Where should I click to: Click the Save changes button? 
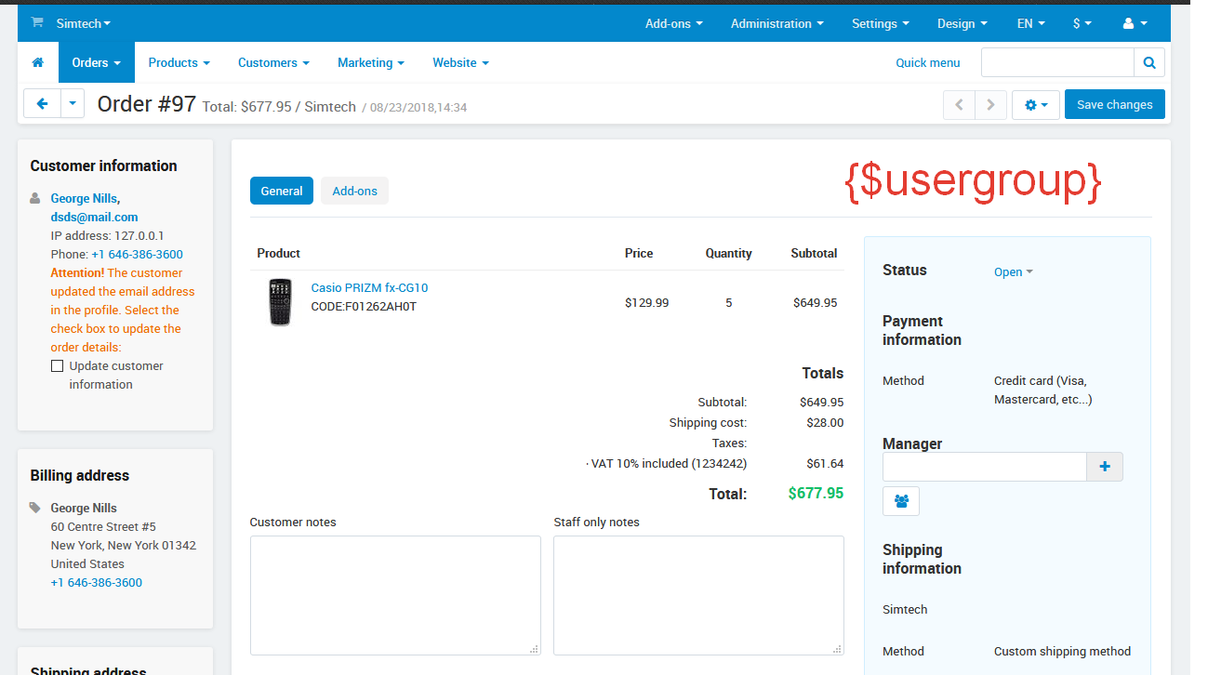[1114, 104]
